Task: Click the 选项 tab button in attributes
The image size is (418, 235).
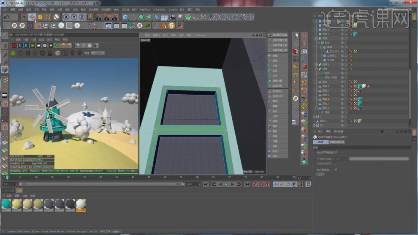Action: [320, 142]
